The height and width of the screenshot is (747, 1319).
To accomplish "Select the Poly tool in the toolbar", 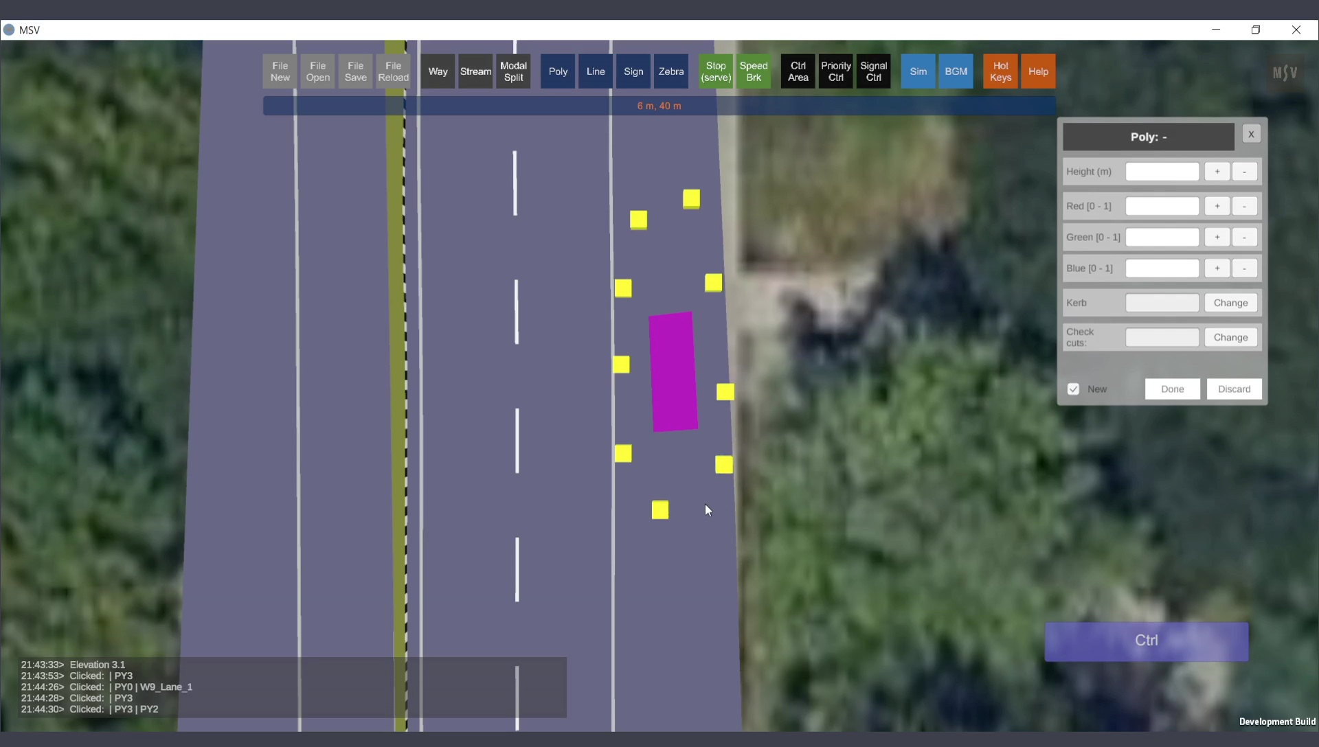I will tap(558, 71).
